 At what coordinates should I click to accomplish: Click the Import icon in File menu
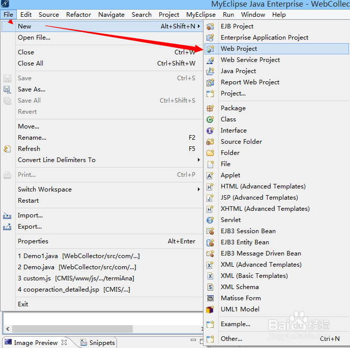click(7, 215)
